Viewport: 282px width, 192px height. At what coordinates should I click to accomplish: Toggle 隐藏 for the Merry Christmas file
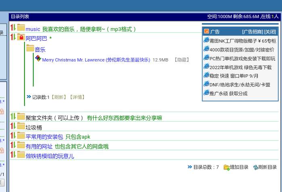pyautogui.click(x=182, y=60)
